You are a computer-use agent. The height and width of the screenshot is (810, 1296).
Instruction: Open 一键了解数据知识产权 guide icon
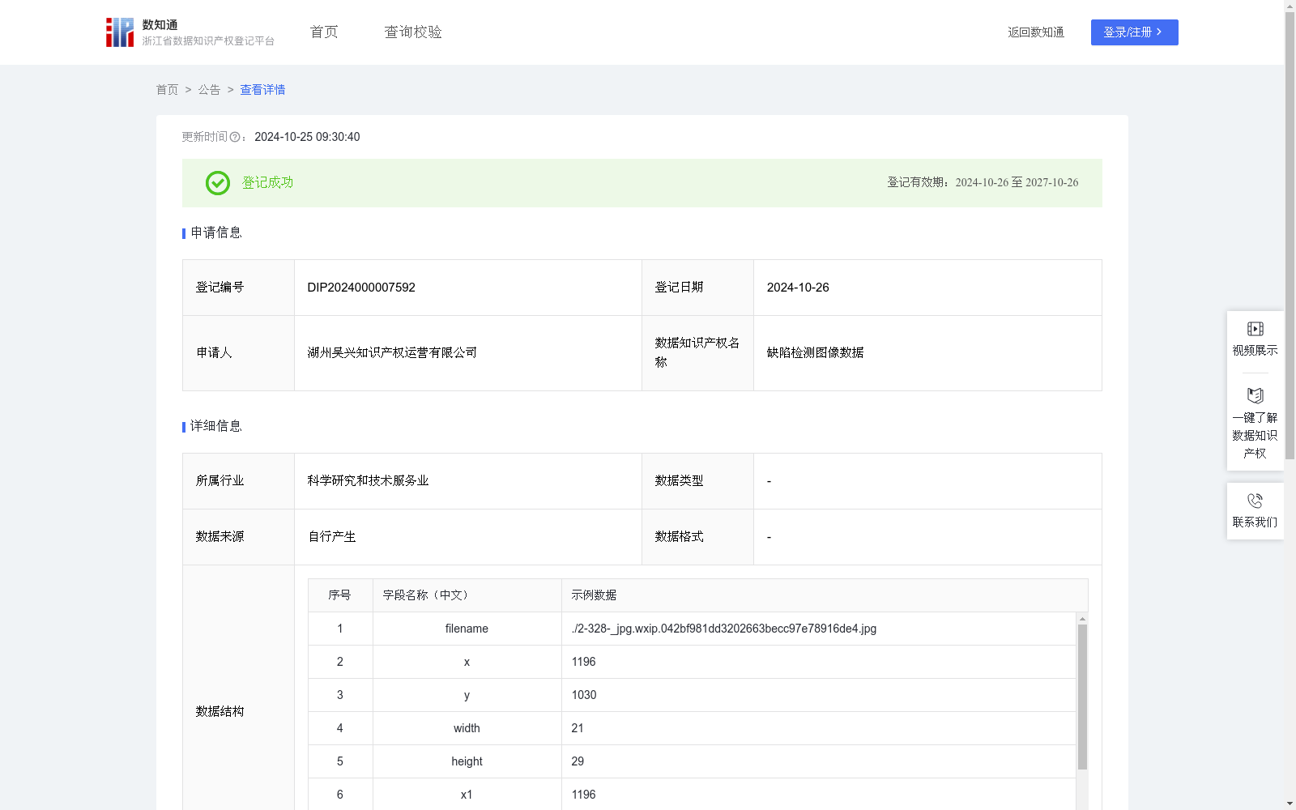(1255, 396)
